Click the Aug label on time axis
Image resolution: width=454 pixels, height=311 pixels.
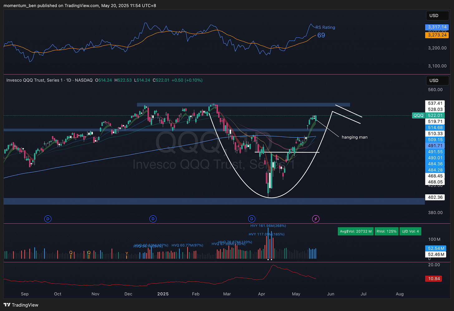[399, 294]
